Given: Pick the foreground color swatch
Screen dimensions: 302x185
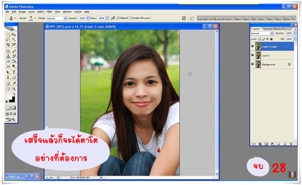Looking at the screenshot, I should (9, 96).
